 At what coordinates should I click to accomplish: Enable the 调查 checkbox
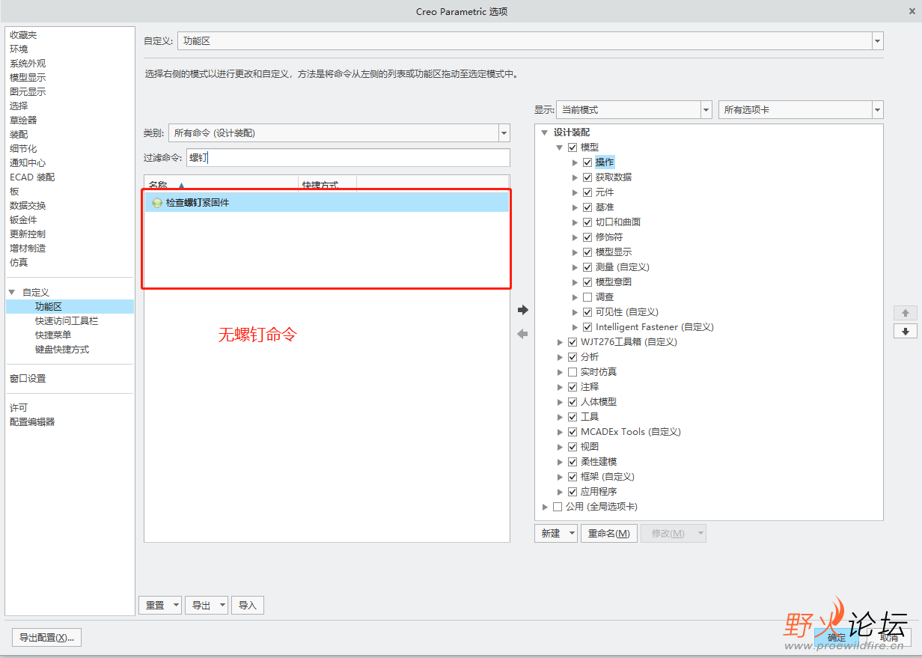pos(587,297)
